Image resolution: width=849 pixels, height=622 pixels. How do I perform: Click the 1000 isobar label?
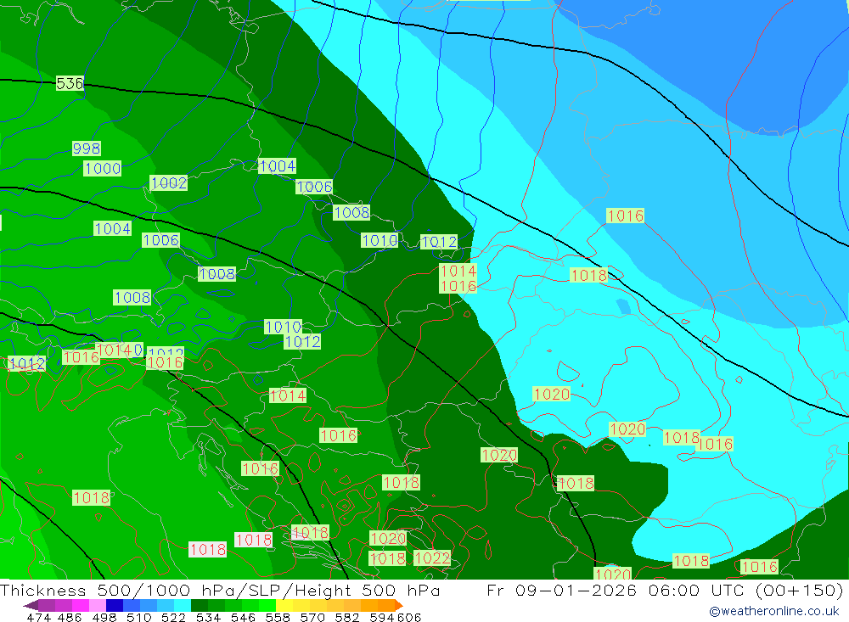coord(103,168)
